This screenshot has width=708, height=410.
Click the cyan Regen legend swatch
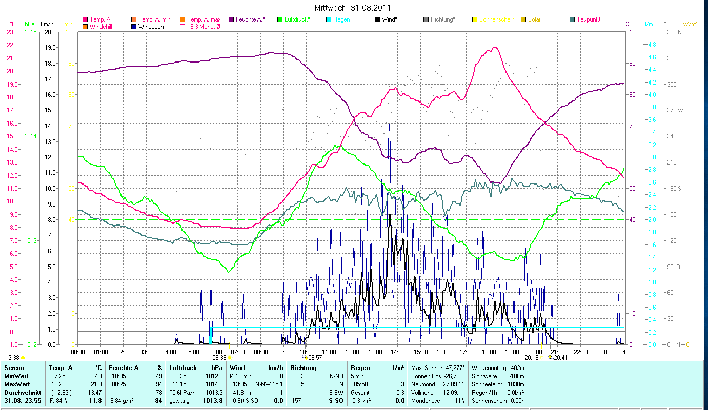click(x=329, y=19)
